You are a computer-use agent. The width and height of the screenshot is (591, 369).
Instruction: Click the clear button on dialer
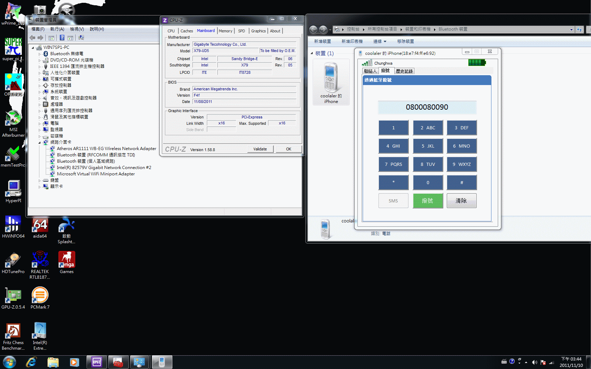[462, 201]
